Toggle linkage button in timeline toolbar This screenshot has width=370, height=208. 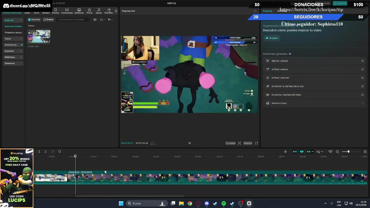pos(309,152)
